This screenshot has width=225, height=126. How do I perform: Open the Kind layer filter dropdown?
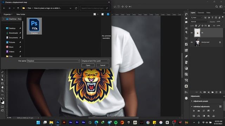[x=197, y=17]
